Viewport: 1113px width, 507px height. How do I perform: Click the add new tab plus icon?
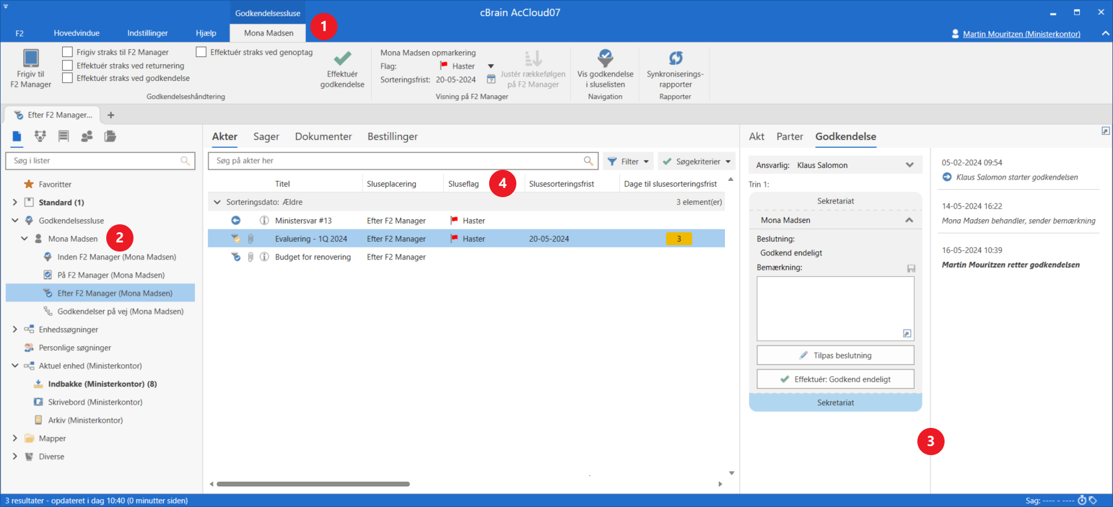pos(111,115)
